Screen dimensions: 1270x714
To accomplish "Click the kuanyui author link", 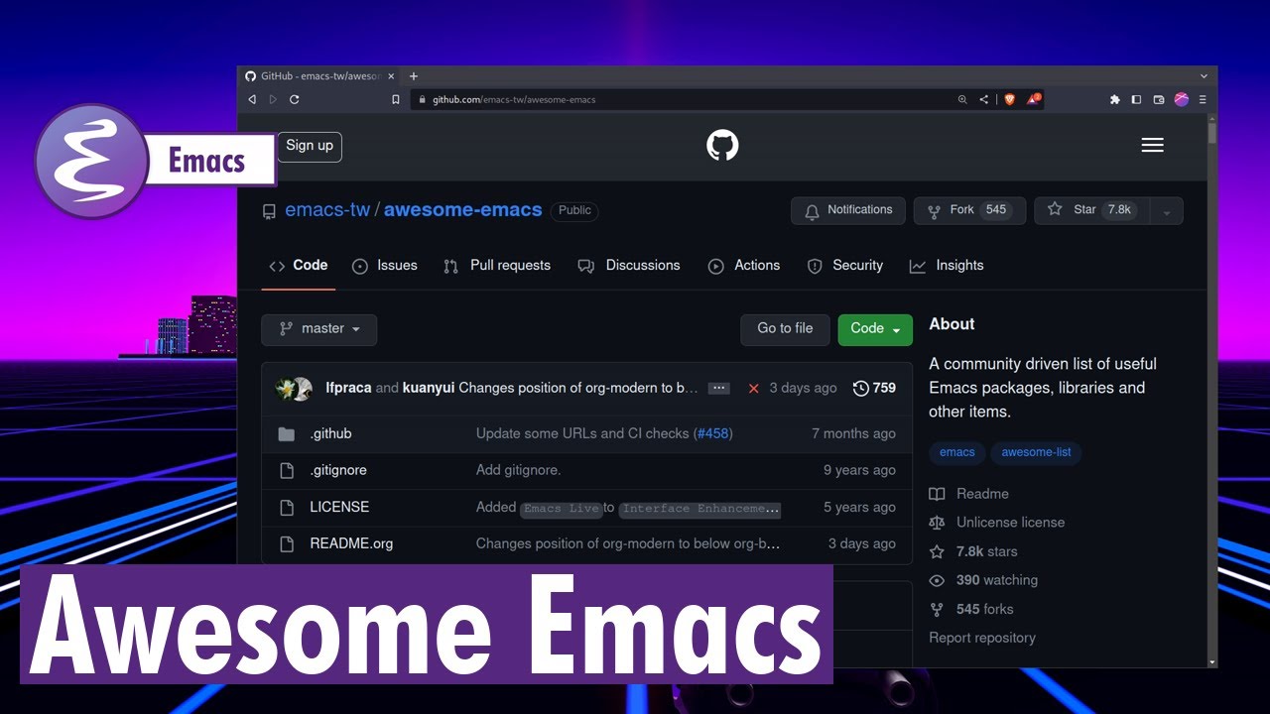I will coord(429,388).
